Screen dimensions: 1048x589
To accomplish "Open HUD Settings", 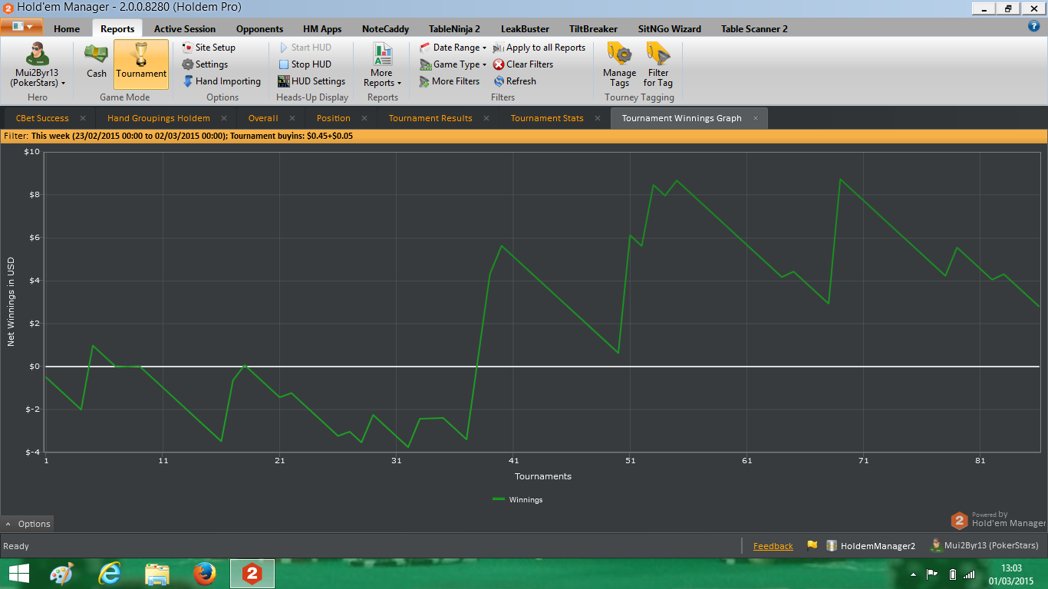I will click(x=311, y=81).
